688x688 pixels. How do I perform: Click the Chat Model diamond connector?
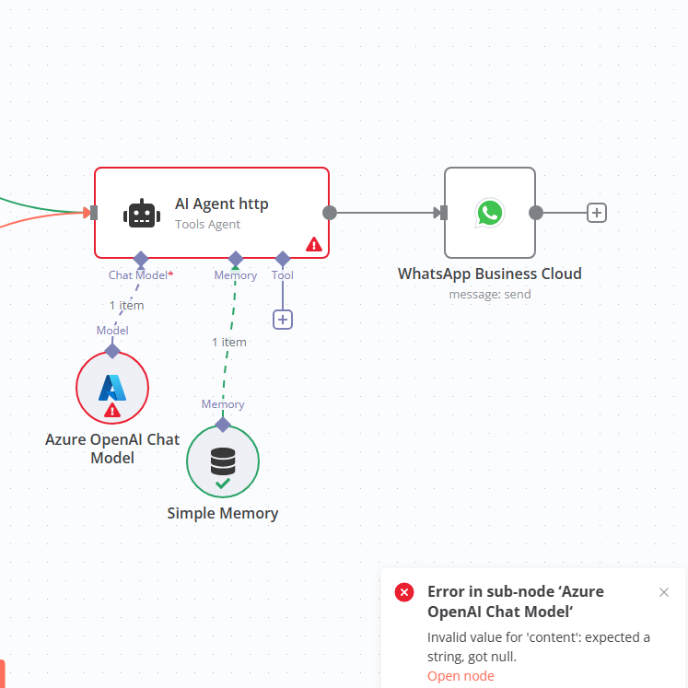click(x=141, y=259)
